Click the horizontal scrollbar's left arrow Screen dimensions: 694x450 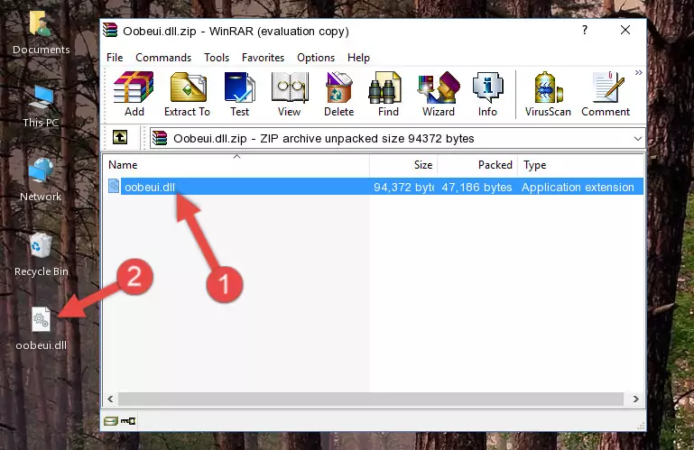pyautogui.click(x=111, y=399)
